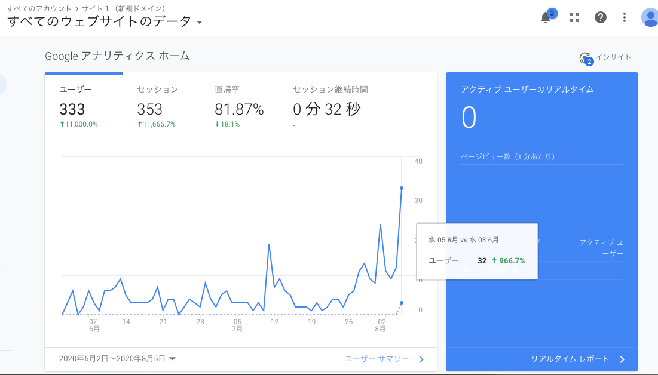Open the ユーザー サマリー arrow icon

tap(421, 359)
